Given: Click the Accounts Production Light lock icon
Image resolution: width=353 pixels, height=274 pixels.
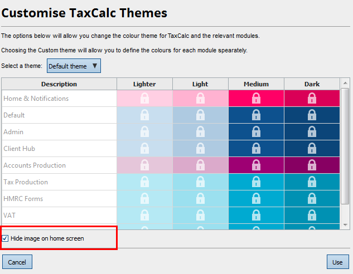Looking at the screenshot, I should point(200,165).
